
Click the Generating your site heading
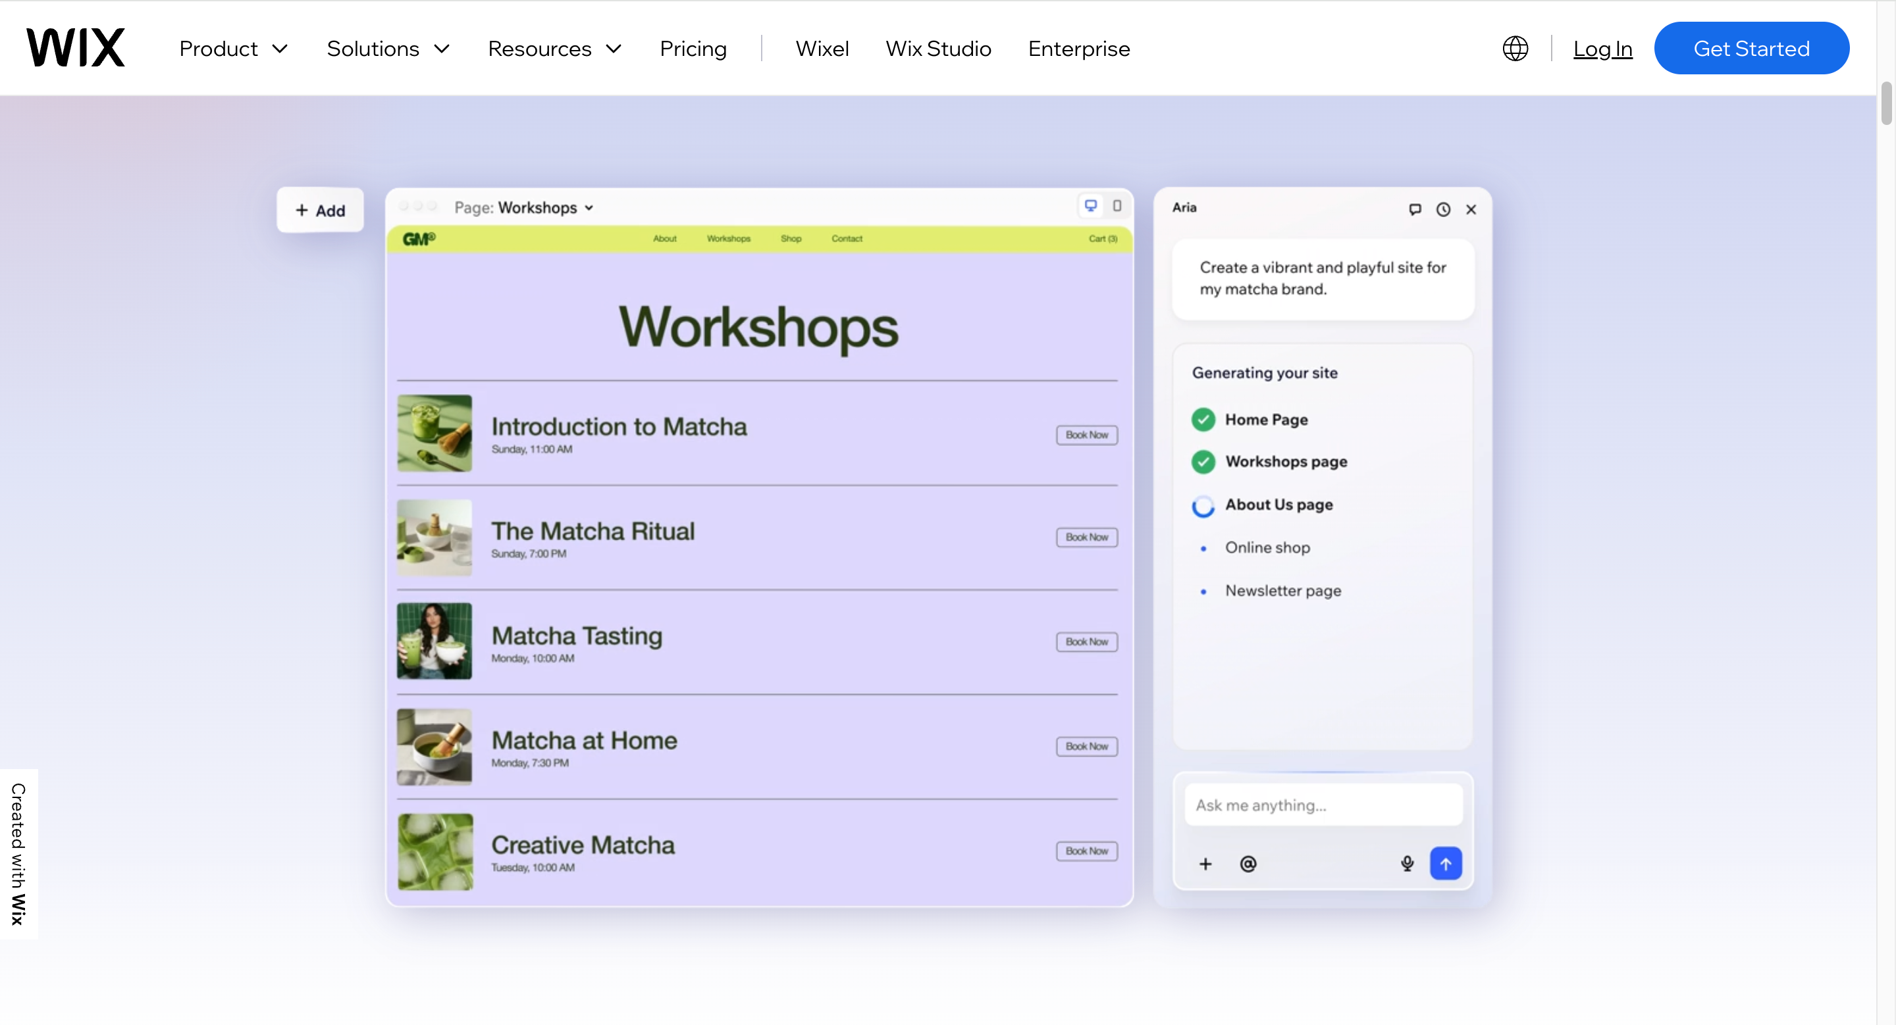pos(1265,373)
